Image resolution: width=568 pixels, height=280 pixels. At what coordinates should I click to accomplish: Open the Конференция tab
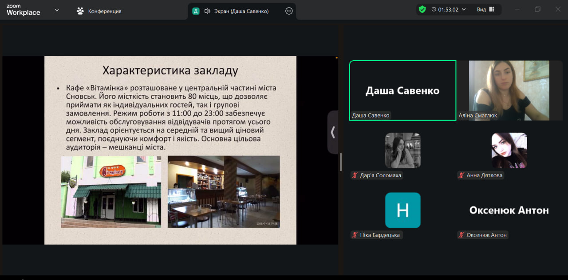[x=104, y=11]
